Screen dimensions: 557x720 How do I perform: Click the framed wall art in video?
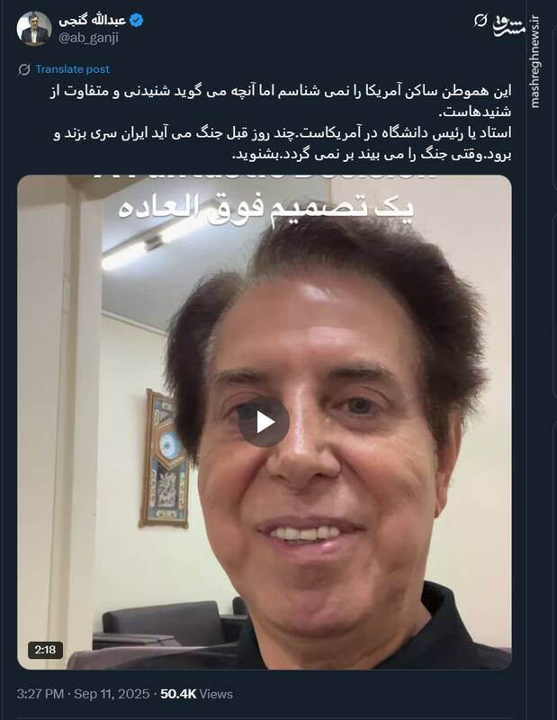coord(165,458)
